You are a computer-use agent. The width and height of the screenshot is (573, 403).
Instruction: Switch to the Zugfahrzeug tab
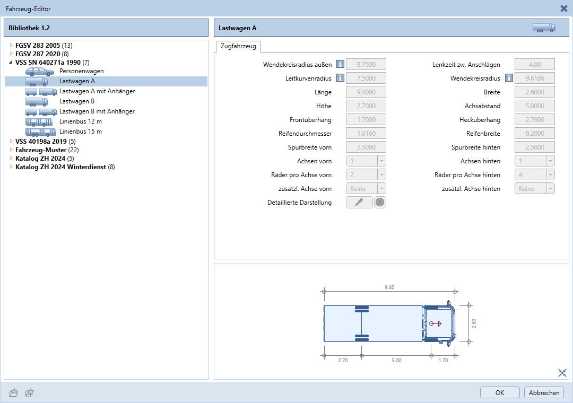tap(238, 47)
